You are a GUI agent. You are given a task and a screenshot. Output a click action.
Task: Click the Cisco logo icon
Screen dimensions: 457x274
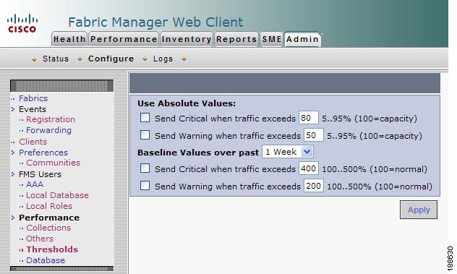22,24
